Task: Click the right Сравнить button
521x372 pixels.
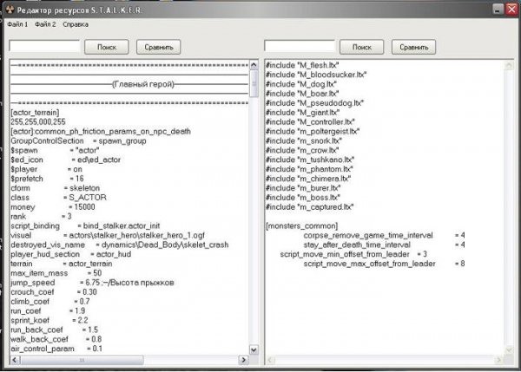Action: 413,47
